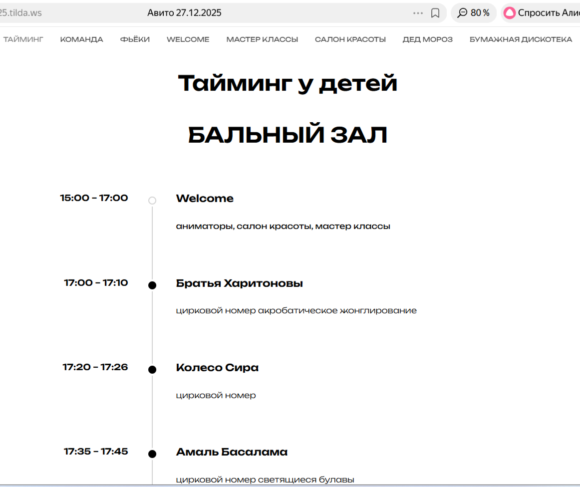Click the time 15:00 – 17:00
Screen dimensions: 580x487
pyautogui.click(x=94, y=198)
